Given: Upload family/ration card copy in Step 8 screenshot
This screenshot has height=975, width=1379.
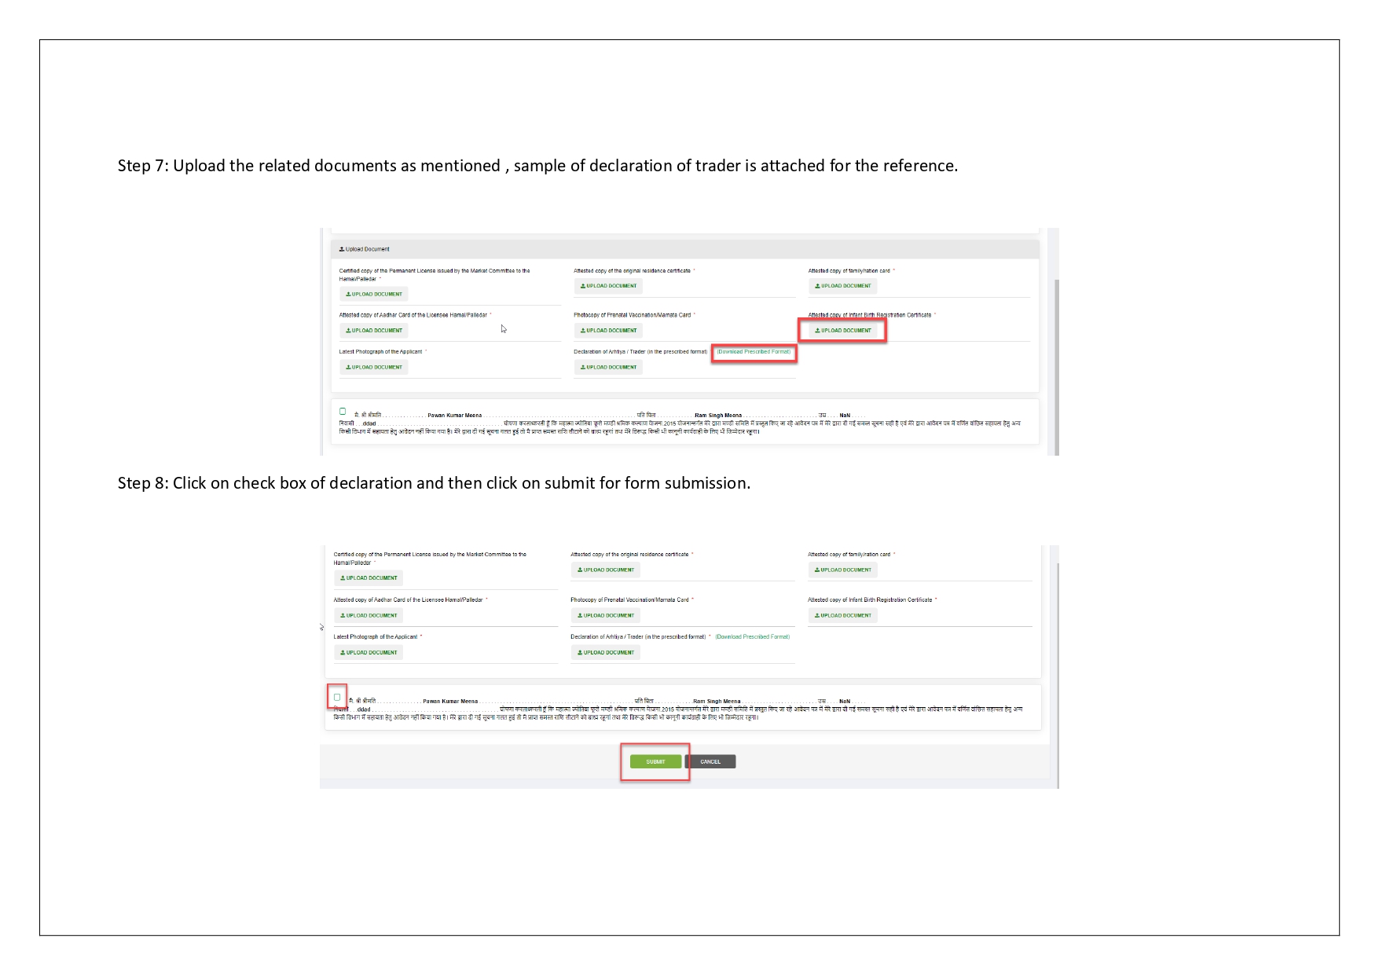Looking at the screenshot, I should 842,570.
